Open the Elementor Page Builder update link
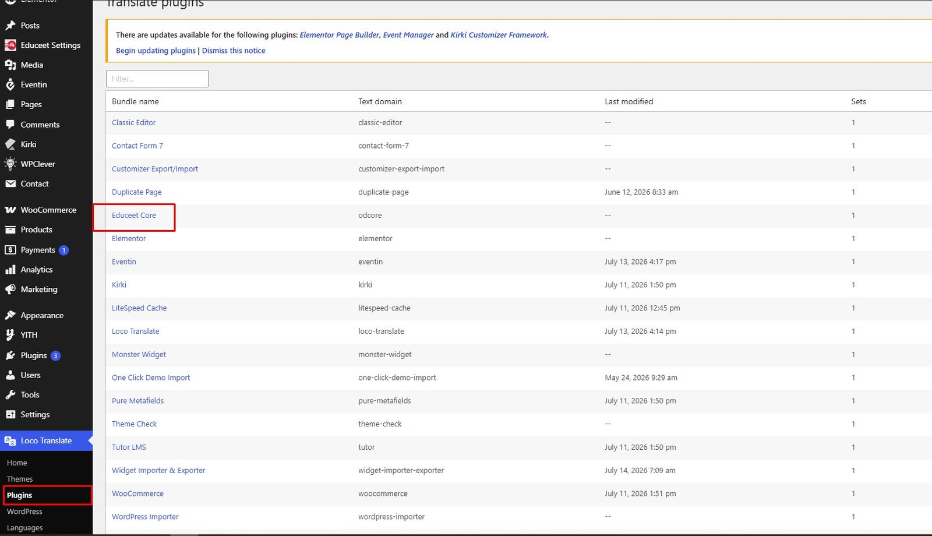The width and height of the screenshot is (932, 536). (x=340, y=35)
